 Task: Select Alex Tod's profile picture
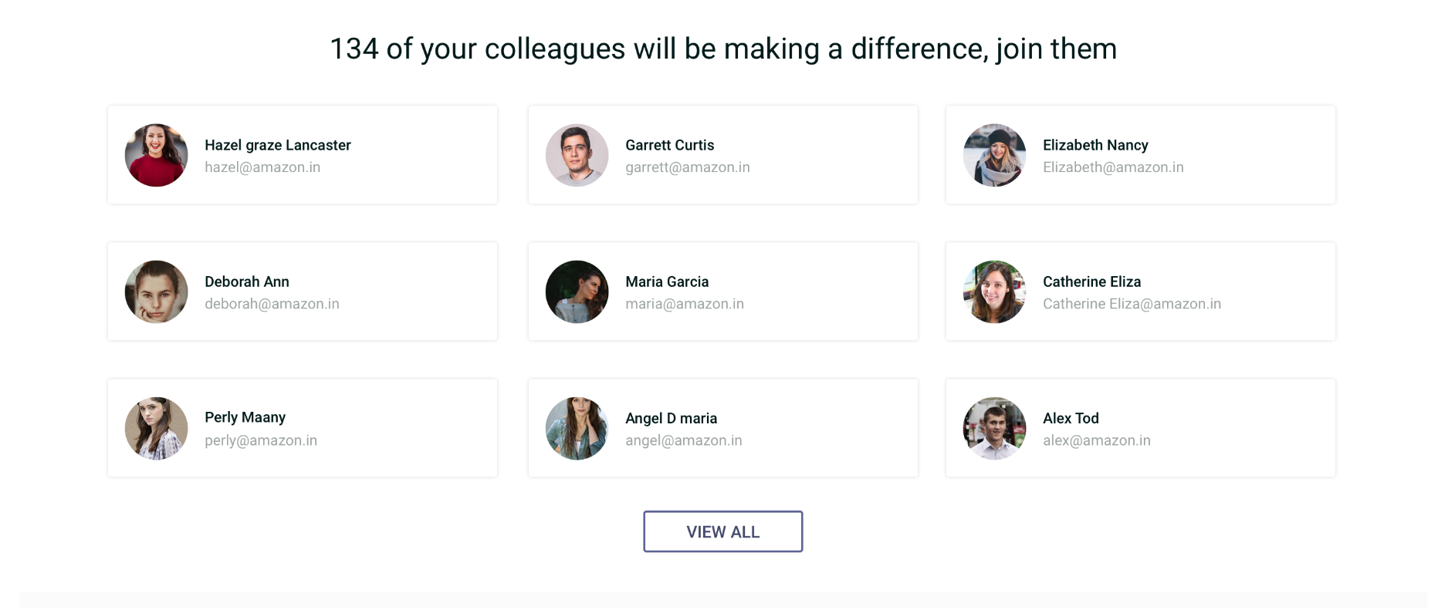[994, 428]
